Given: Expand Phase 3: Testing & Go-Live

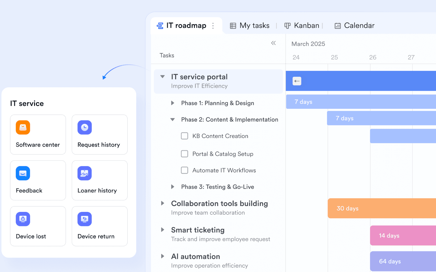Looking at the screenshot, I should tap(172, 187).
